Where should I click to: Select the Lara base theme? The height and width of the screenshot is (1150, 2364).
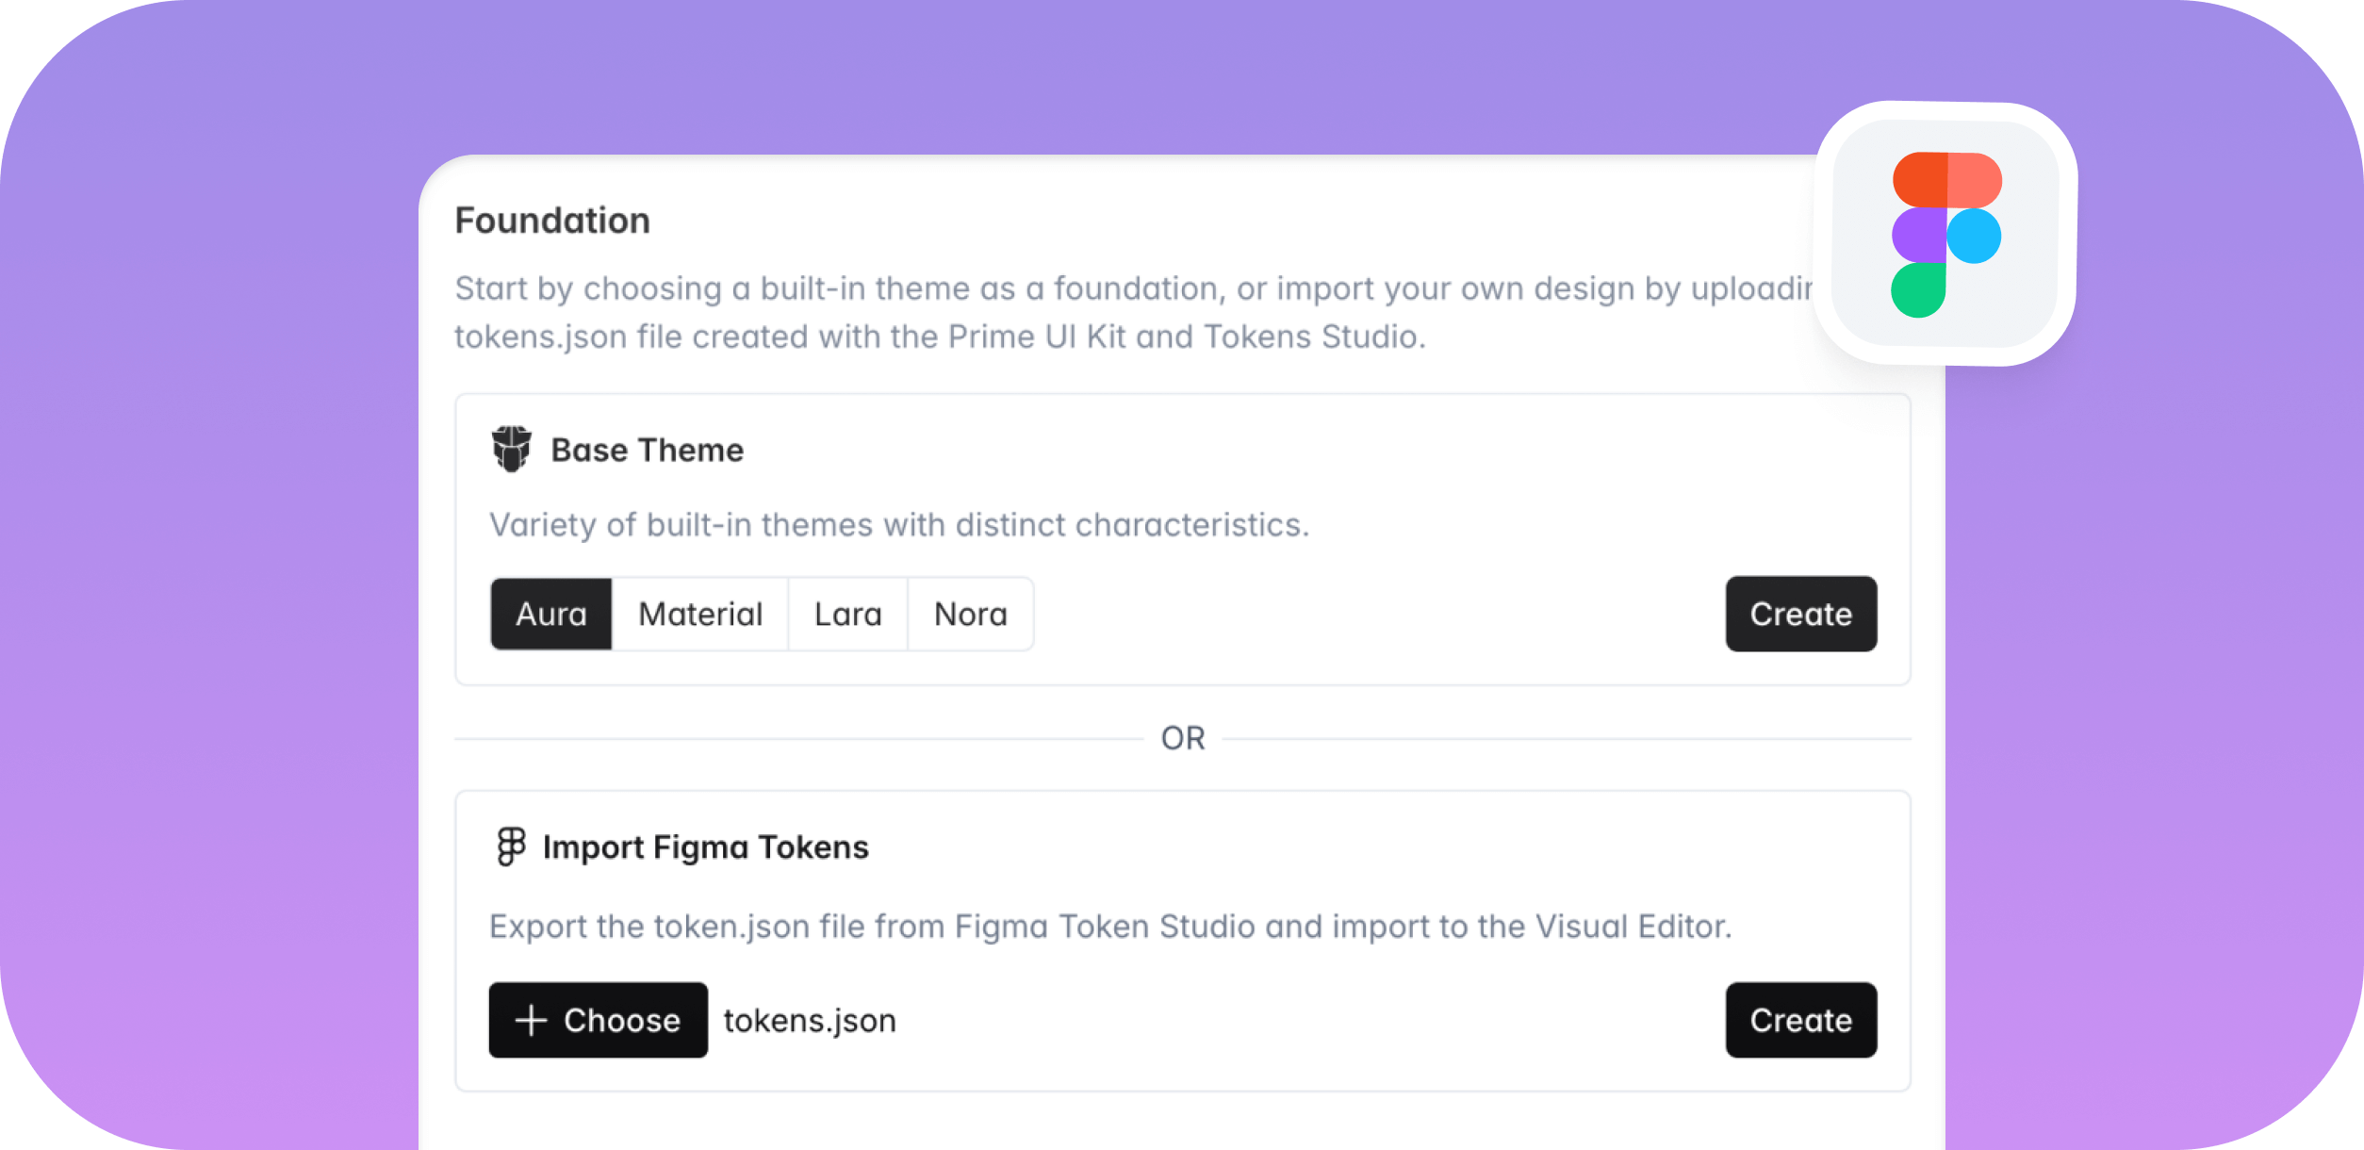848,615
